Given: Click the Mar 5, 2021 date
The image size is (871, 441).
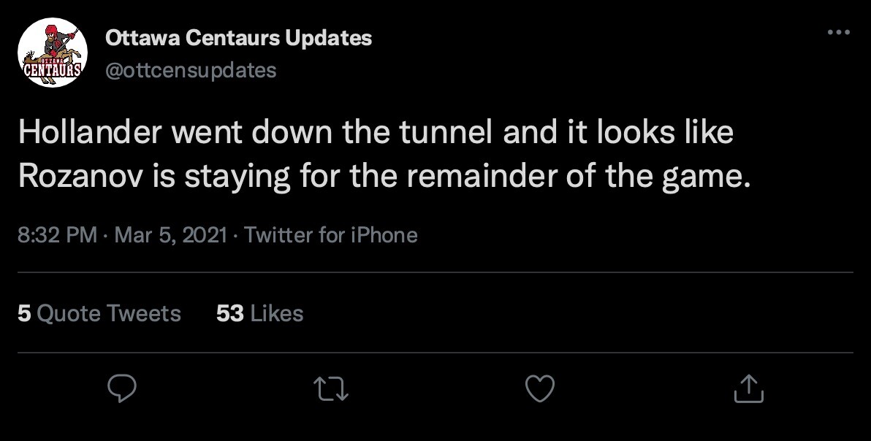Looking at the screenshot, I should point(170,235).
